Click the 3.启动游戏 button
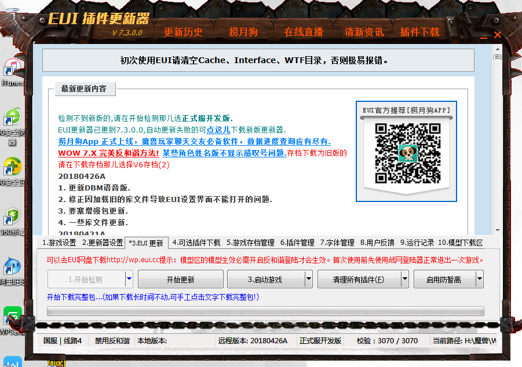The image size is (522, 367). pyautogui.click(x=266, y=279)
